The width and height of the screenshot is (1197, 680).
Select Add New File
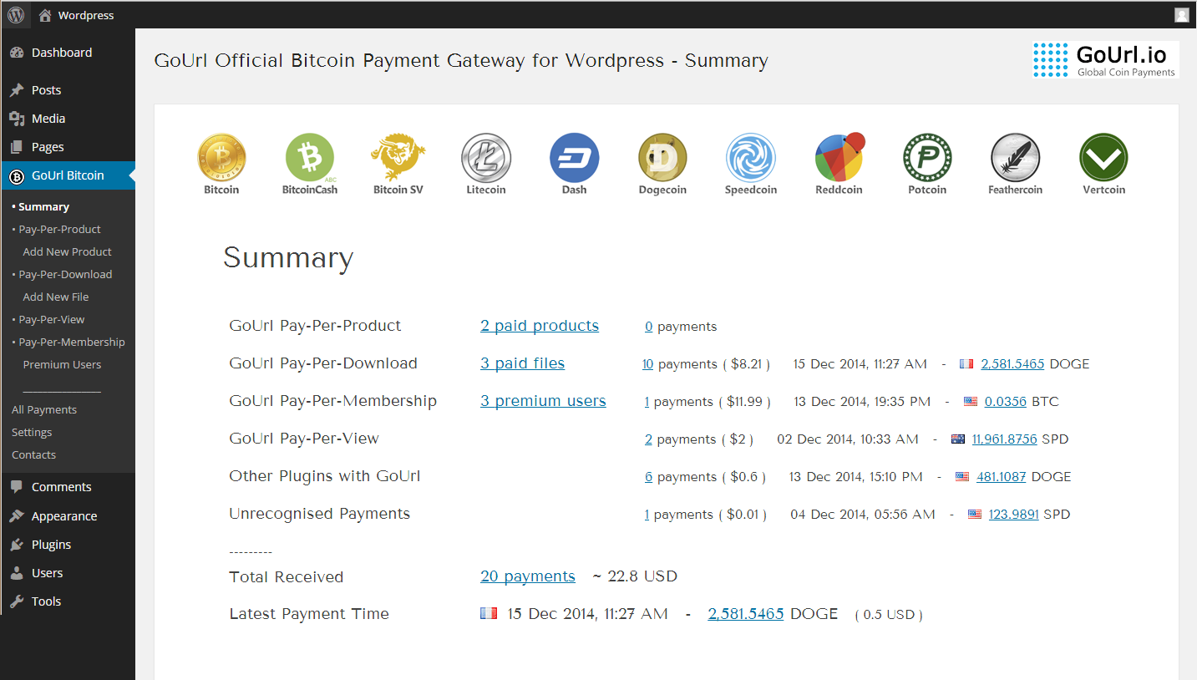click(55, 297)
